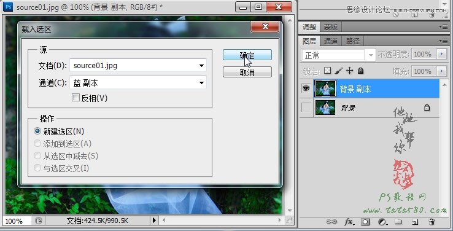The width and height of the screenshot is (453, 231).
Task: Check the 反相(V) checkbox
Action: coord(75,98)
